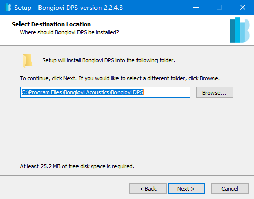Click the Bongiovi title bar app icon
Screen dimensions: 254x199
(8, 8)
